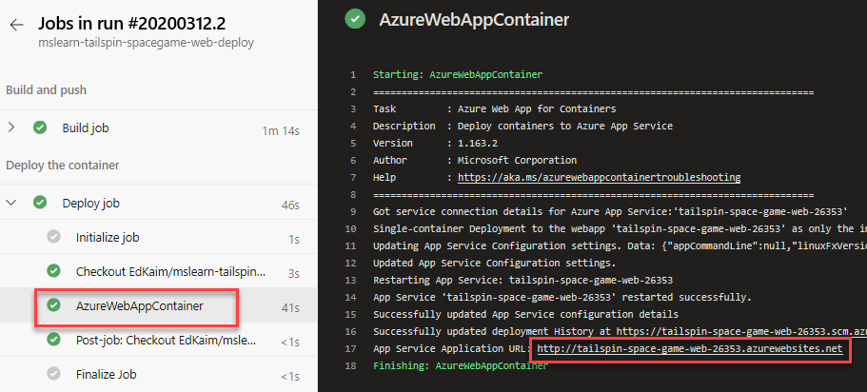Click the 'Deploy the container' stage heading
Image resolution: width=867 pixels, height=392 pixels.
coord(63,165)
